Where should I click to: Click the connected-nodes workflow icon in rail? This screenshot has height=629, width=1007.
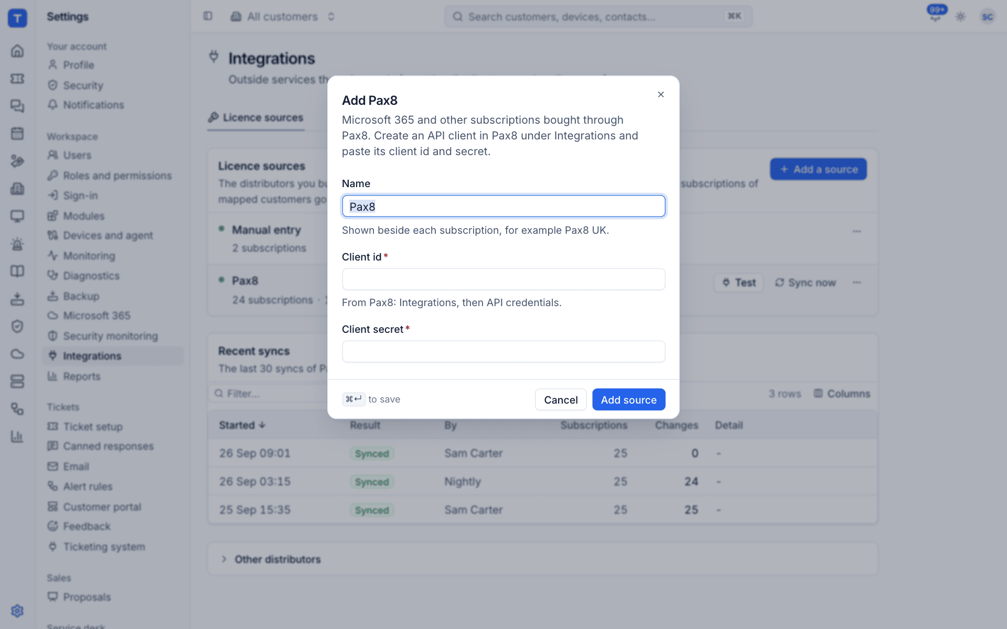point(17,409)
